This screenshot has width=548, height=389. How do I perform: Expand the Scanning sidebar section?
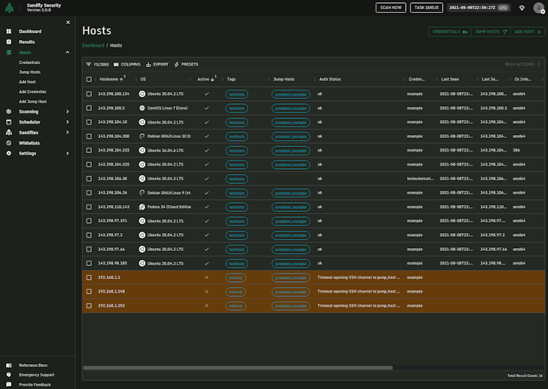pyautogui.click(x=68, y=112)
